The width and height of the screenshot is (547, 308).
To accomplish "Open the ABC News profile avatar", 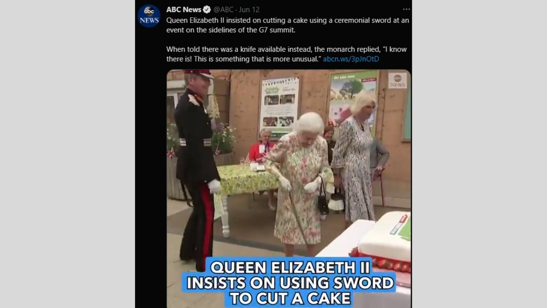I will click(x=149, y=16).
